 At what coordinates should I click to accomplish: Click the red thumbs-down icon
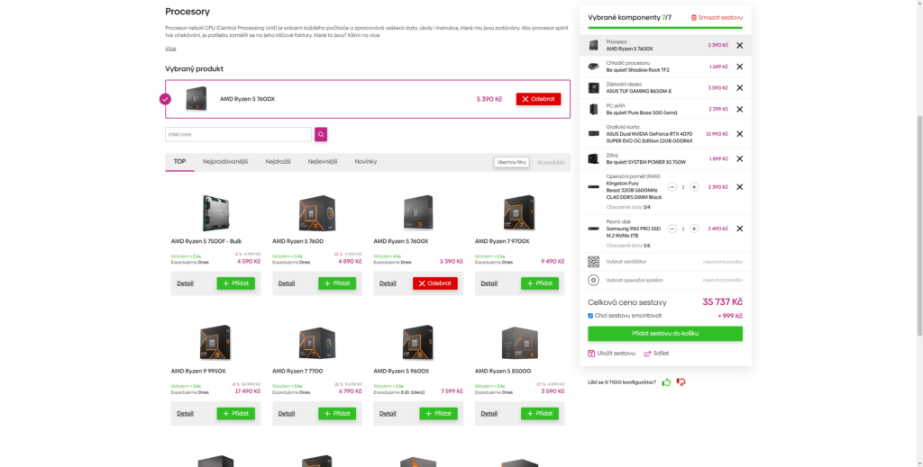[x=681, y=382]
